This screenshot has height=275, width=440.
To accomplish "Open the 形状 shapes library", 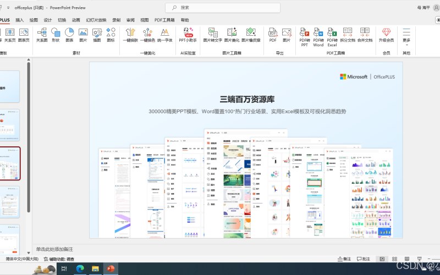I will [x=56, y=35].
